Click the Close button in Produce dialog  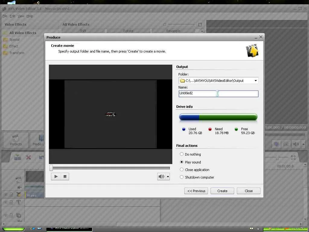click(249, 191)
